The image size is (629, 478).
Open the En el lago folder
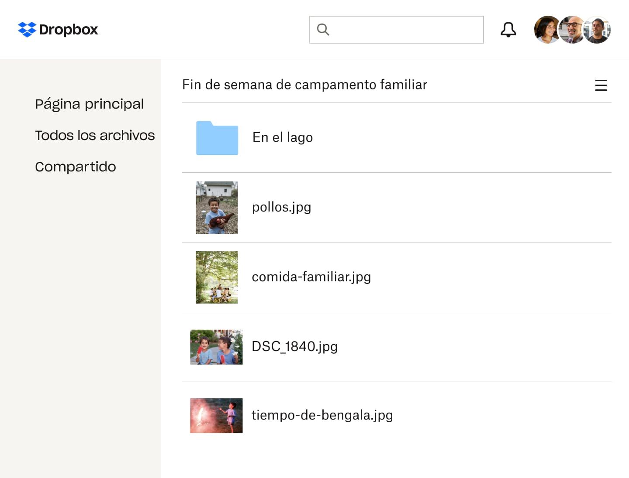click(x=282, y=137)
